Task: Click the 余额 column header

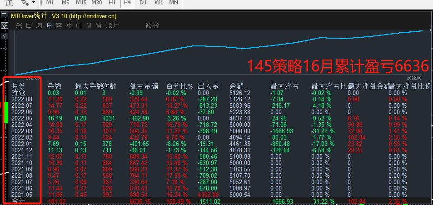Action: click(x=236, y=86)
